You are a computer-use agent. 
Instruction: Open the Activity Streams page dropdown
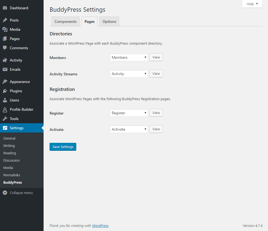[x=129, y=74]
